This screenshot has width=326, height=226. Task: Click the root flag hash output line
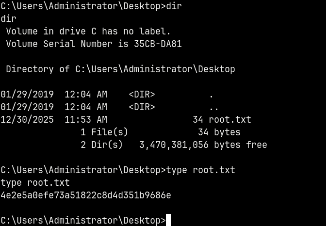tap(86, 195)
